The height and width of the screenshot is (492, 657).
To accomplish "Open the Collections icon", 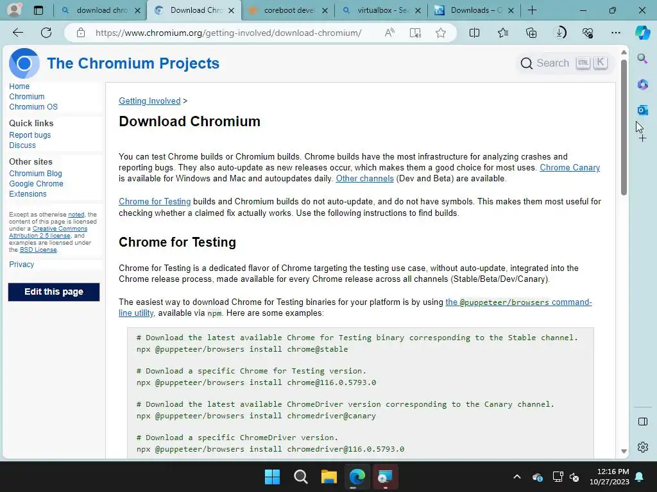I will (x=531, y=33).
